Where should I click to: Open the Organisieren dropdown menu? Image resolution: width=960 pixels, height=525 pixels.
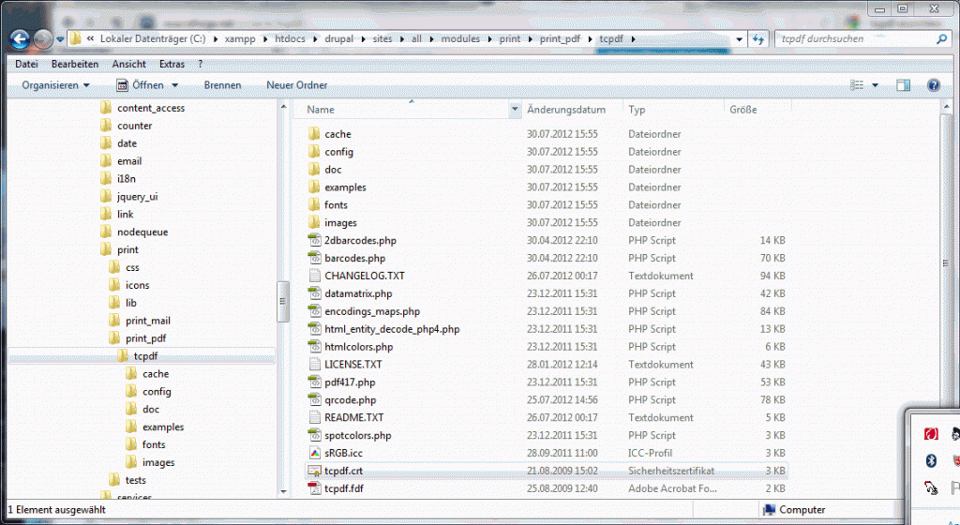tap(55, 84)
